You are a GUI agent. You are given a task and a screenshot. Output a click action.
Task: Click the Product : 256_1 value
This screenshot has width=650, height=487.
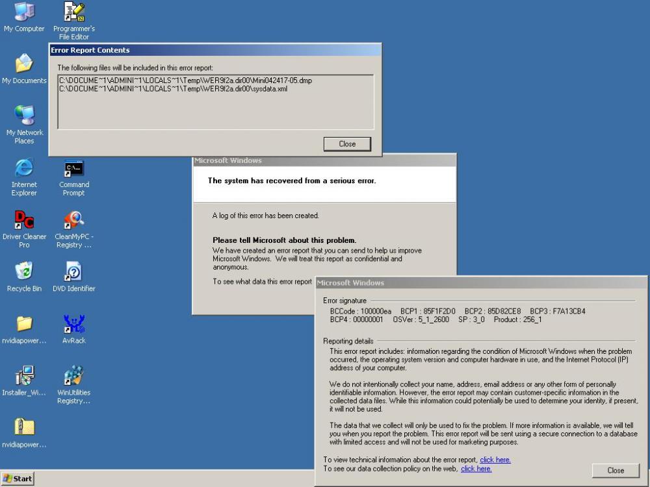[x=517, y=319]
